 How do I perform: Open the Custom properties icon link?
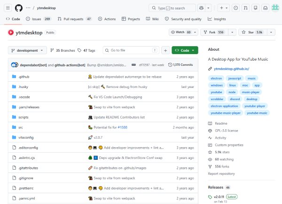210,145
